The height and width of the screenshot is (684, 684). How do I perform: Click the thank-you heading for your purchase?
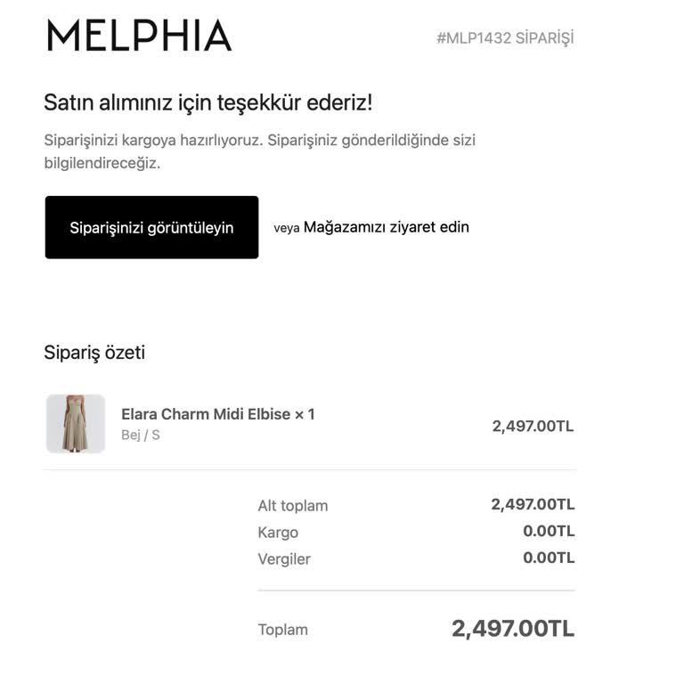208,102
